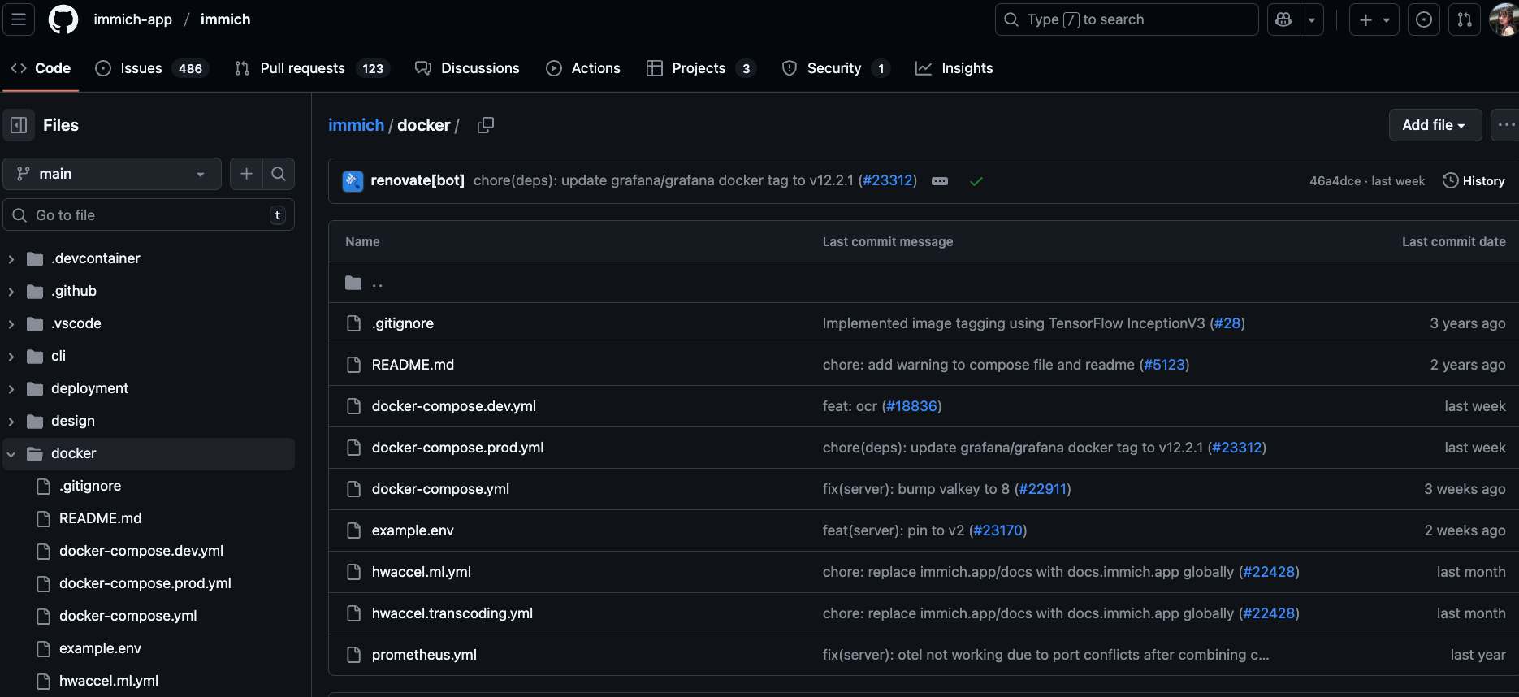
Task: Copy the docker folder path
Action: click(x=486, y=125)
